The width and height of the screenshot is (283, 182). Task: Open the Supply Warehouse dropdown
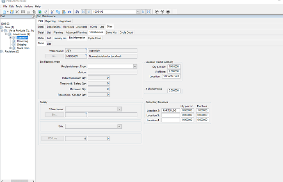(119, 109)
